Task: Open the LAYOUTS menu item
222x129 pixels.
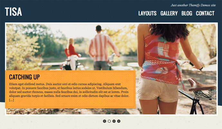Action: pyautogui.click(x=147, y=13)
